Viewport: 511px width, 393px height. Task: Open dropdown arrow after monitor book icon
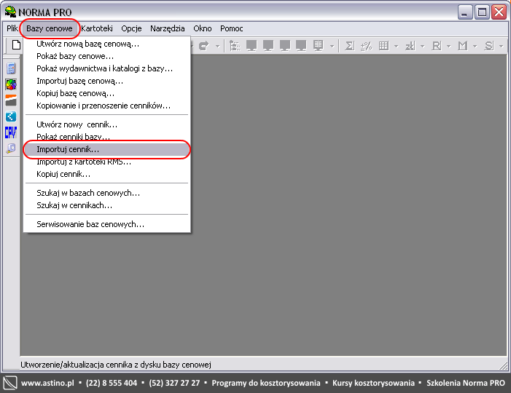(x=332, y=46)
